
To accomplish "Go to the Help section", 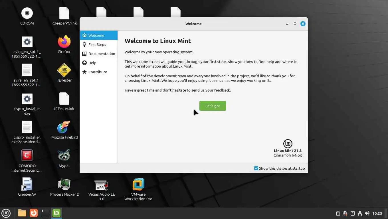I will [x=99, y=63].
